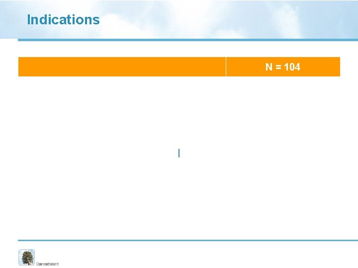Click the 'Indications' slide title
Viewport: 358px width, 268px height.
pyautogui.click(x=63, y=19)
